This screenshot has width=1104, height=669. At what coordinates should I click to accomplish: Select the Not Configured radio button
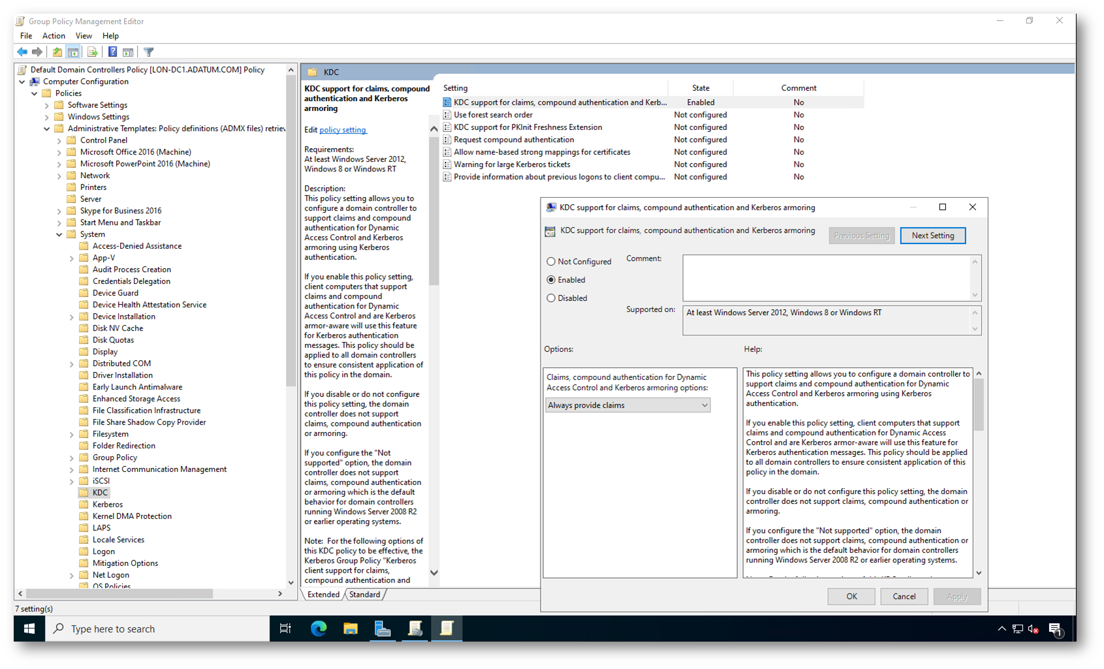pos(552,262)
